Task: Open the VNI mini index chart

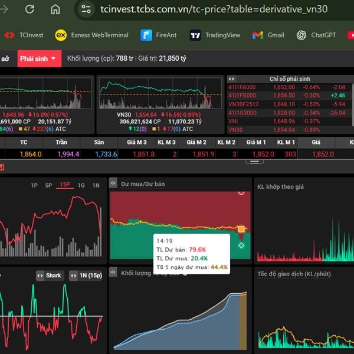Action: (46, 93)
